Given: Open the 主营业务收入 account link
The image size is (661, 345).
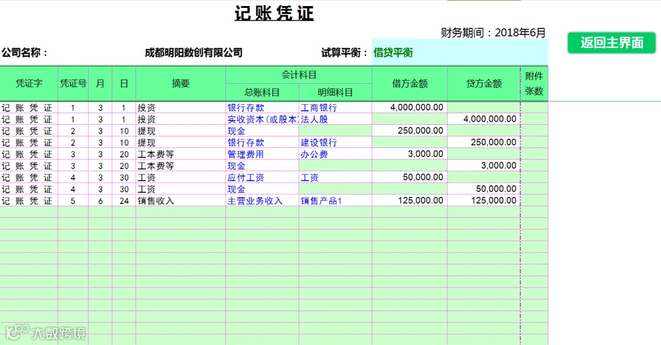Looking at the screenshot, I should click(255, 201).
